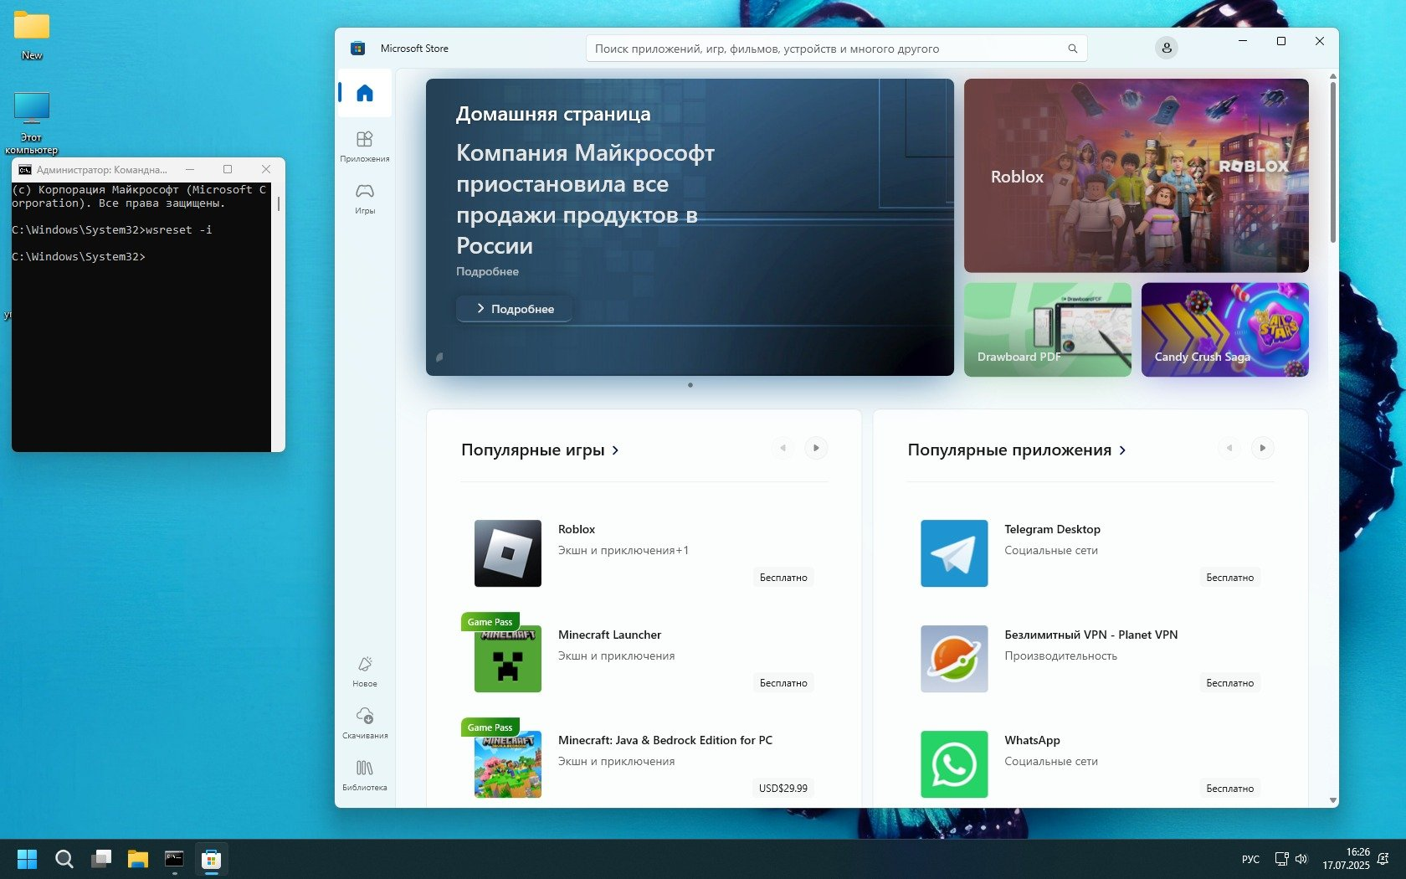The height and width of the screenshot is (879, 1406).
Task: Click the Бесплатно button for WhatsApp
Action: coord(1229,789)
